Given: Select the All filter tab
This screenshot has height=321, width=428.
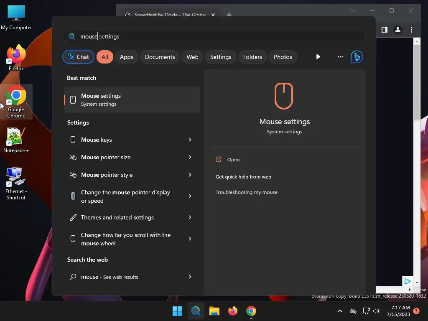Looking at the screenshot, I should pos(105,57).
